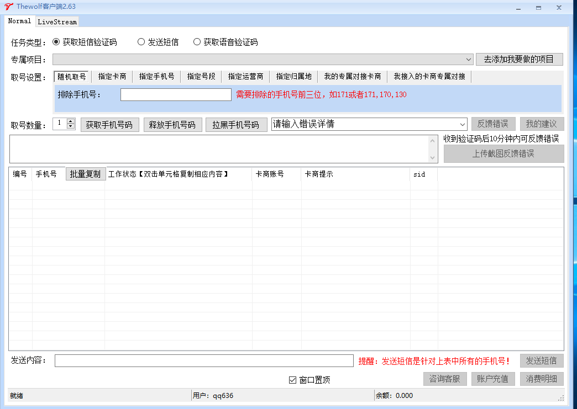
Task: Click the 排除手机号 input field
Action: tap(176, 95)
